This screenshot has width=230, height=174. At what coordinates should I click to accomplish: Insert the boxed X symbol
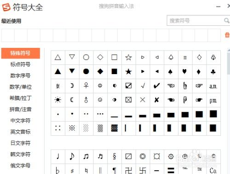pyautogui.click(x=128, y=100)
